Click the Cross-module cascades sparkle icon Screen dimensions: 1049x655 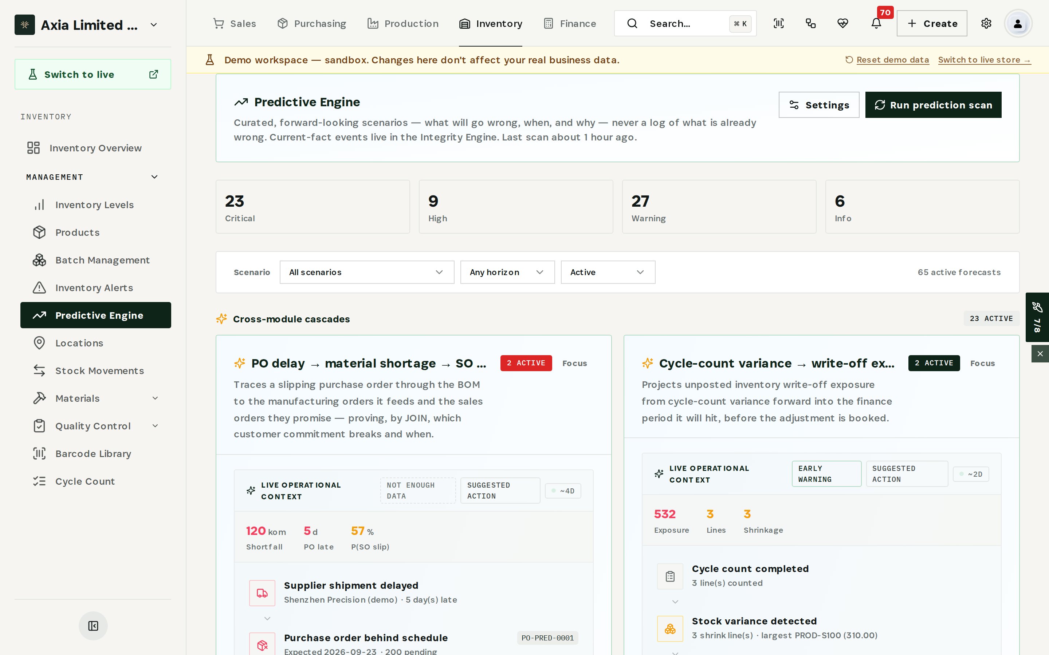pyautogui.click(x=221, y=319)
